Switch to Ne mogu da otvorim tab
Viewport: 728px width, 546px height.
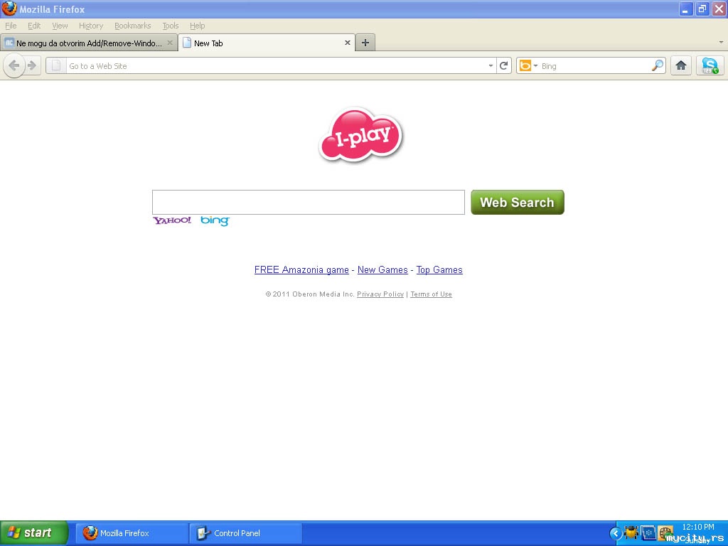click(89, 43)
